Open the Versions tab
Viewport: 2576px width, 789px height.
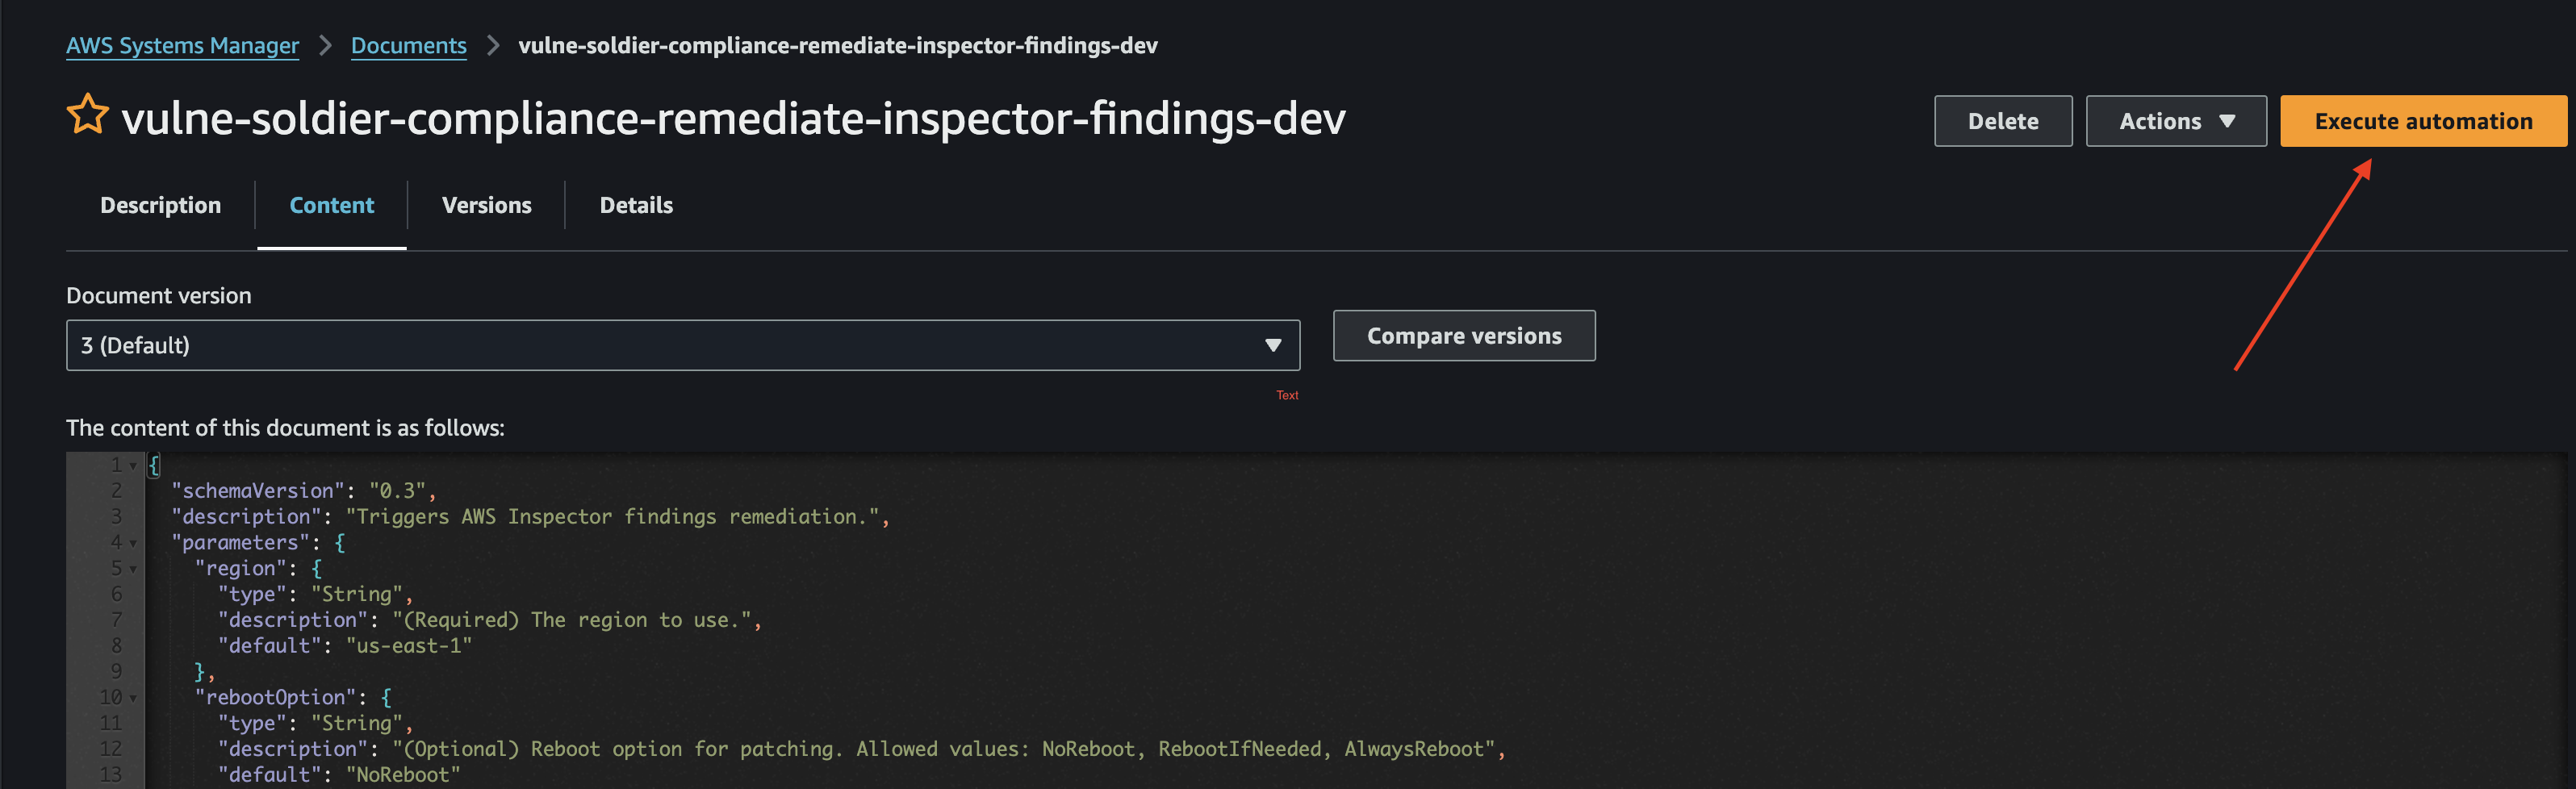[x=486, y=205]
